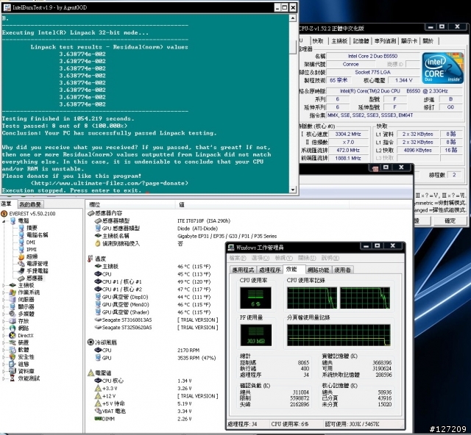Screen dimensions: 471x435
Task: Open 電腦名稱 node in EVEREST tree
Action: (x=38, y=235)
